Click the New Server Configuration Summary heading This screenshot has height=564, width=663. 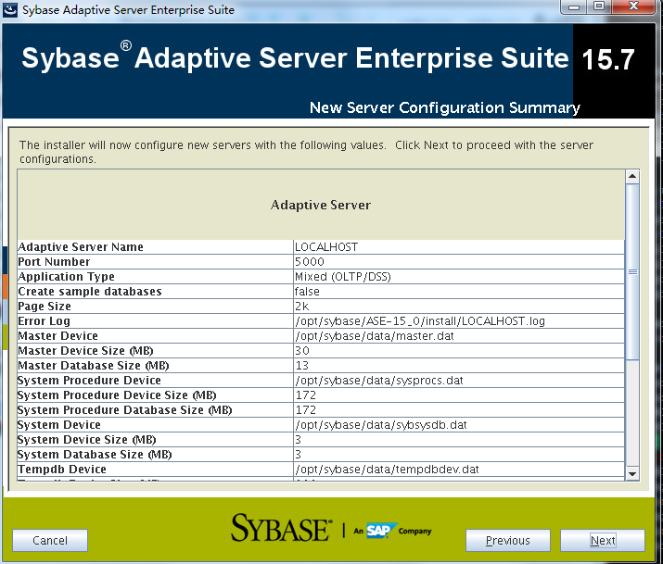tap(445, 107)
